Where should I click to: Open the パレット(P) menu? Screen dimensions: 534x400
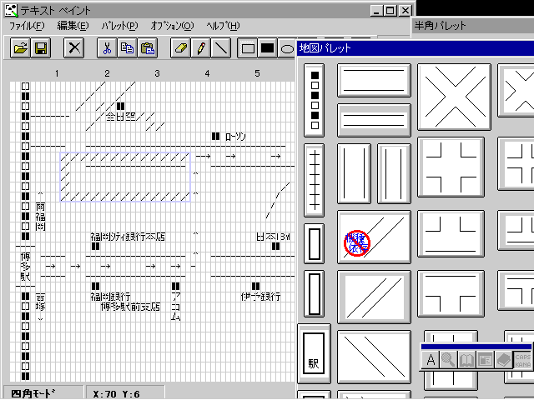[x=119, y=26]
